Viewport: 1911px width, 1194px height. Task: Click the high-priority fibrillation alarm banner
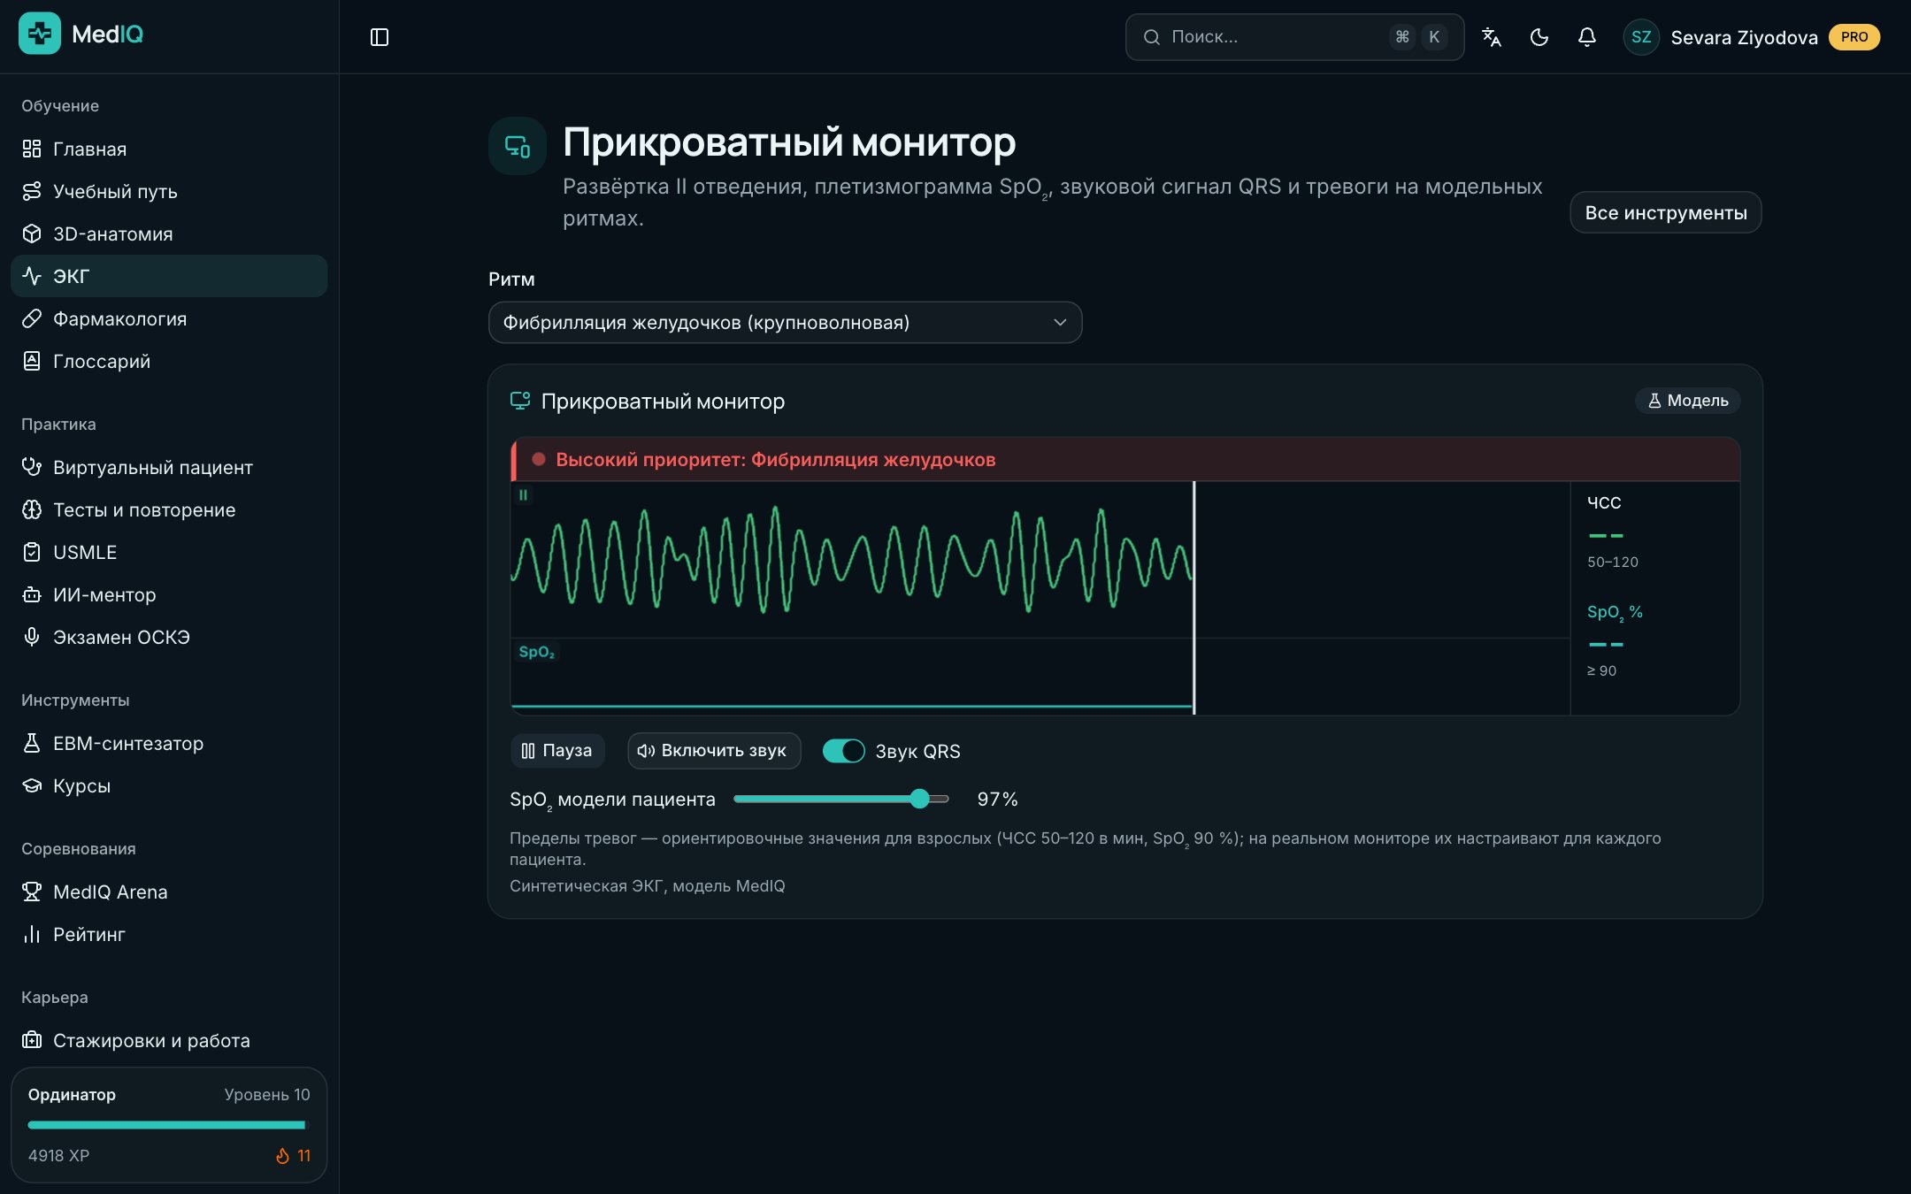click(x=1125, y=459)
